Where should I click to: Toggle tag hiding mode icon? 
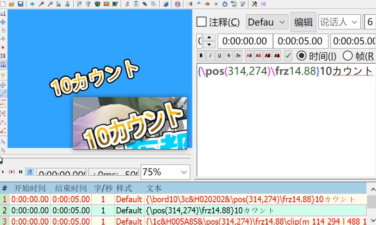(263, 4)
